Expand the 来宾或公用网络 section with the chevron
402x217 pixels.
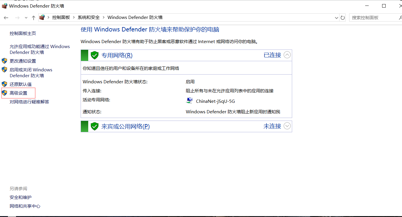287,126
